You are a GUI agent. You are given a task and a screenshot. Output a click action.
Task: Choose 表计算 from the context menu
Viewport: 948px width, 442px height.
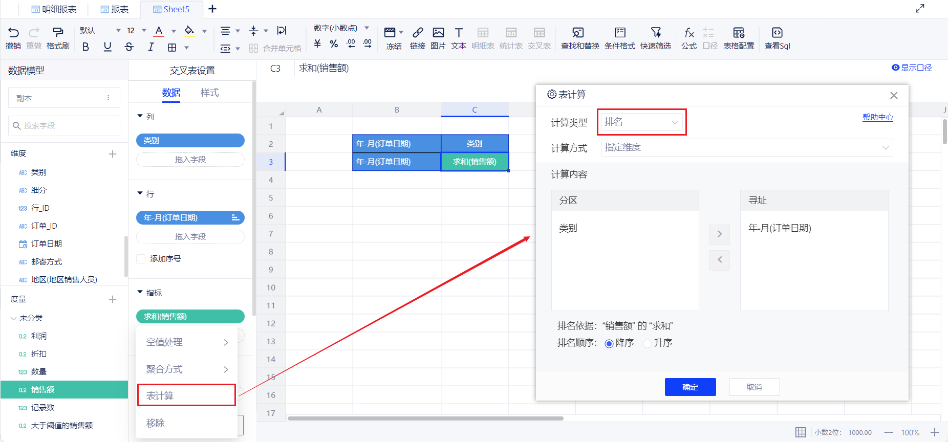(186, 395)
